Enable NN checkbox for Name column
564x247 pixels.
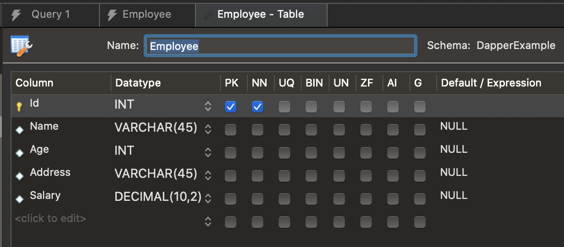point(257,129)
